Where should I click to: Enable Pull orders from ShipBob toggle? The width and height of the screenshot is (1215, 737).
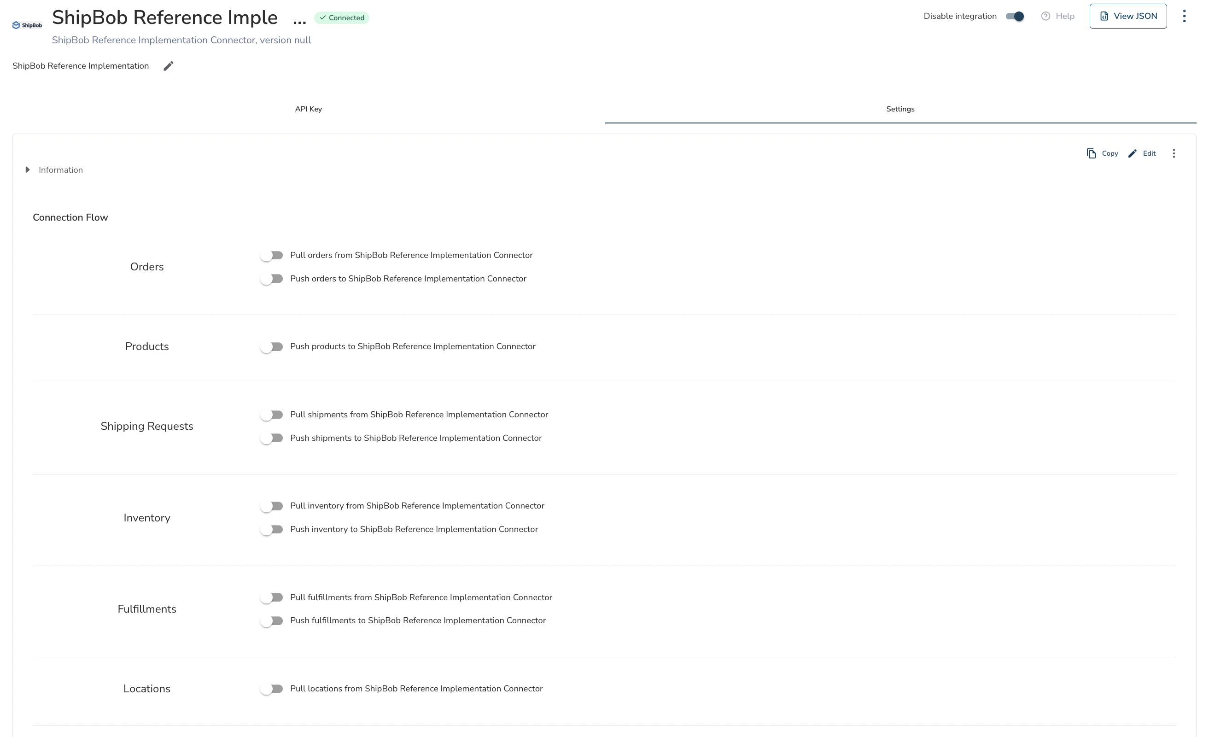pos(272,256)
